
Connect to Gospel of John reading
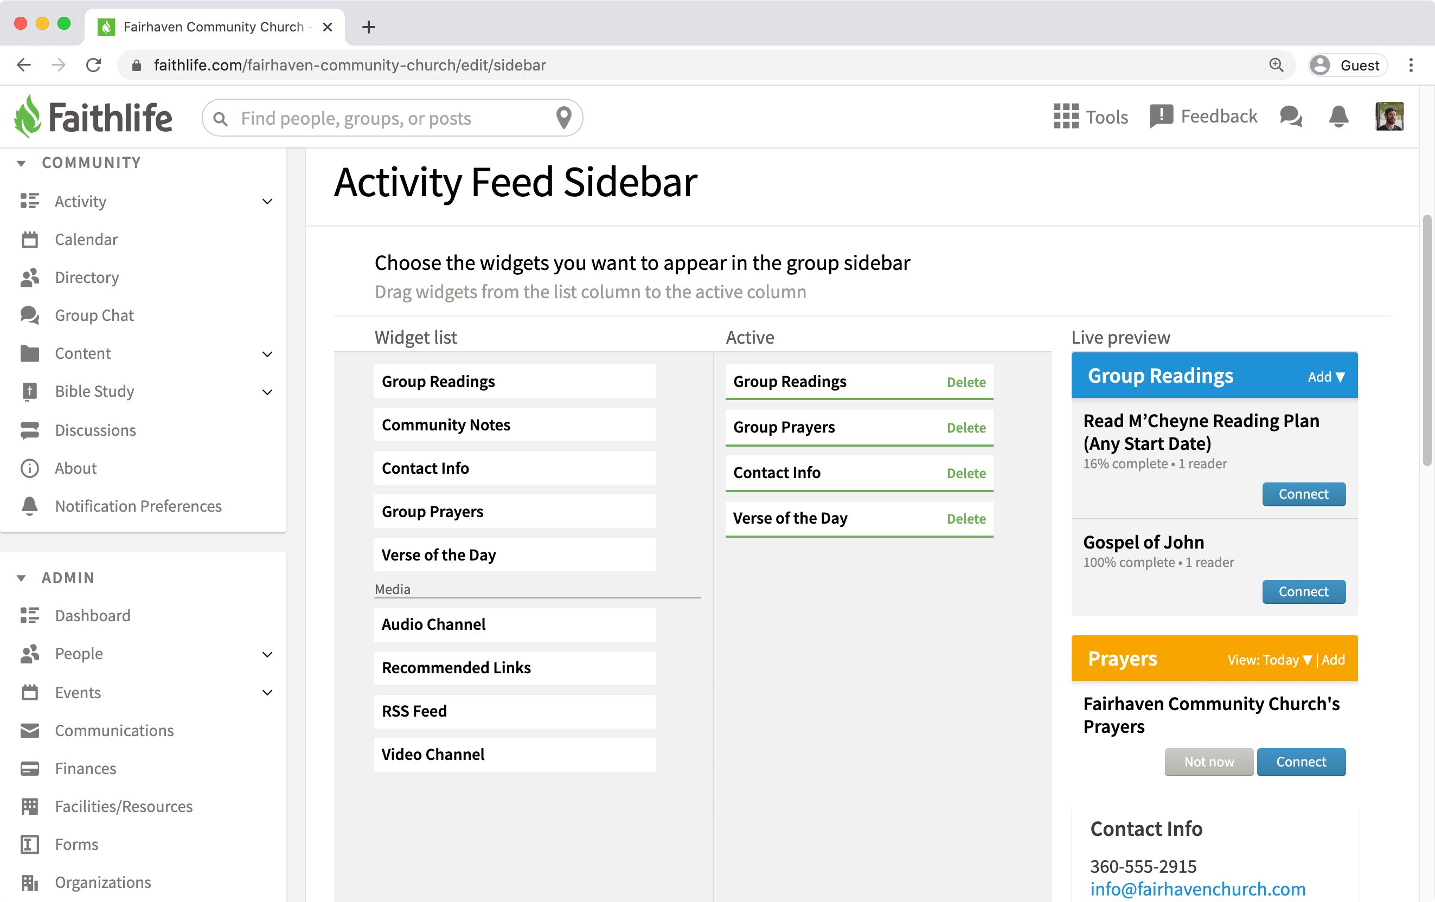coord(1303,591)
